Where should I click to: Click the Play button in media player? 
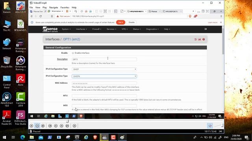(x=31, y=126)
